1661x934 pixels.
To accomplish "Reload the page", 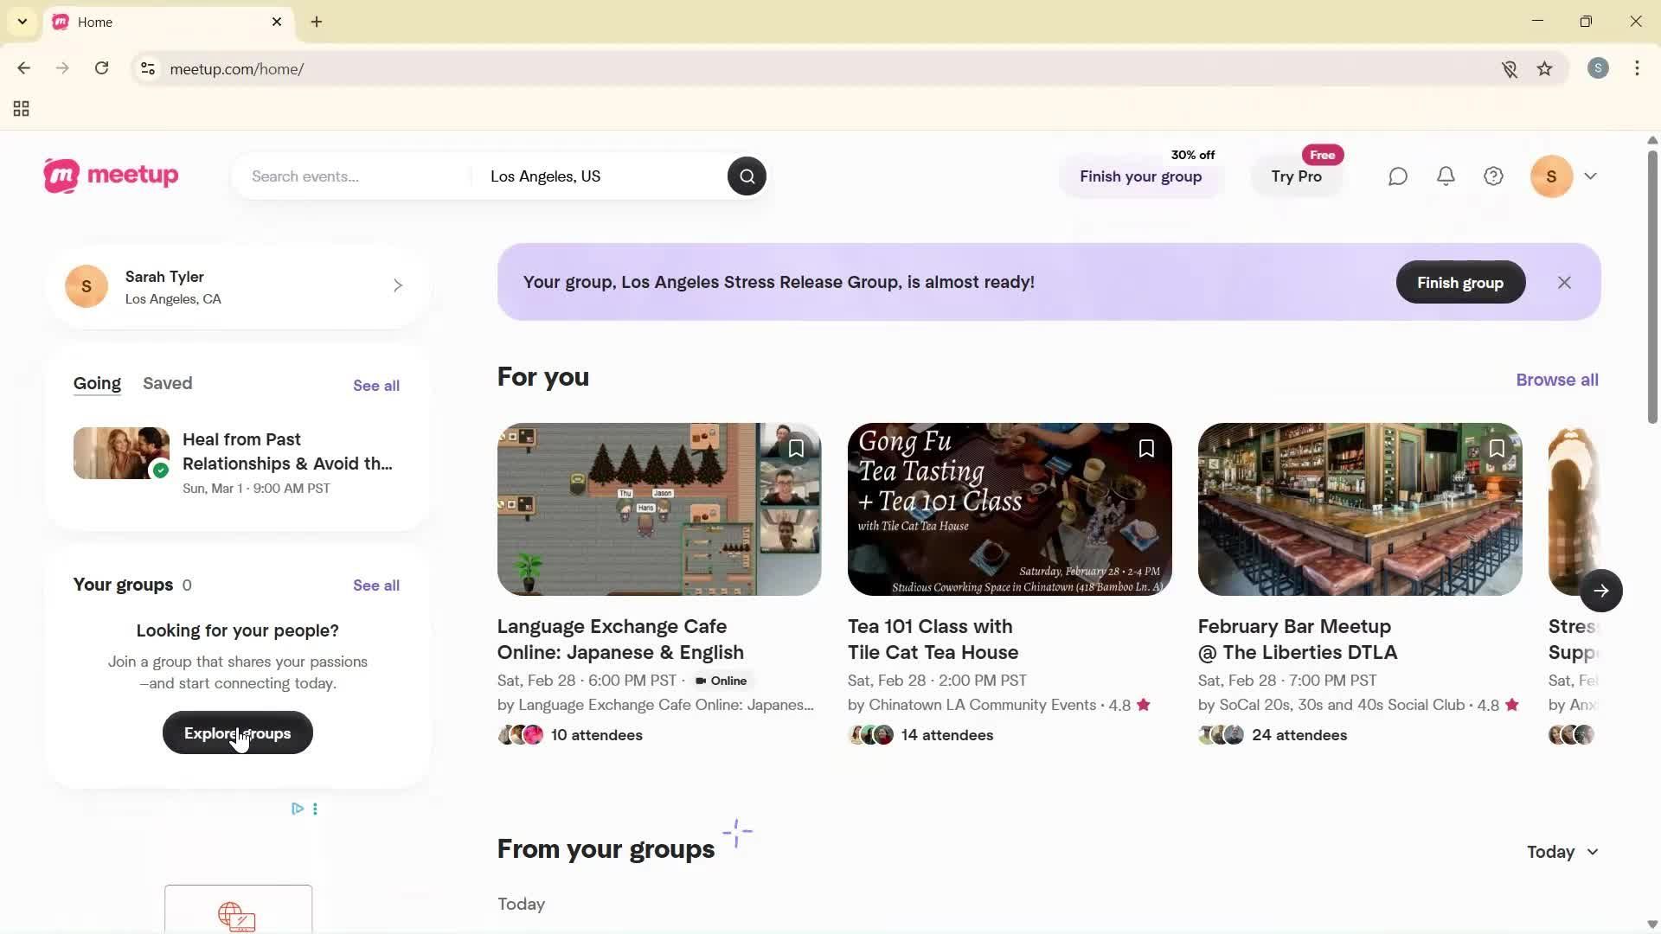I will tap(102, 68).
